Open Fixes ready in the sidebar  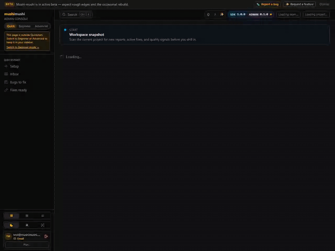point(27,90)
